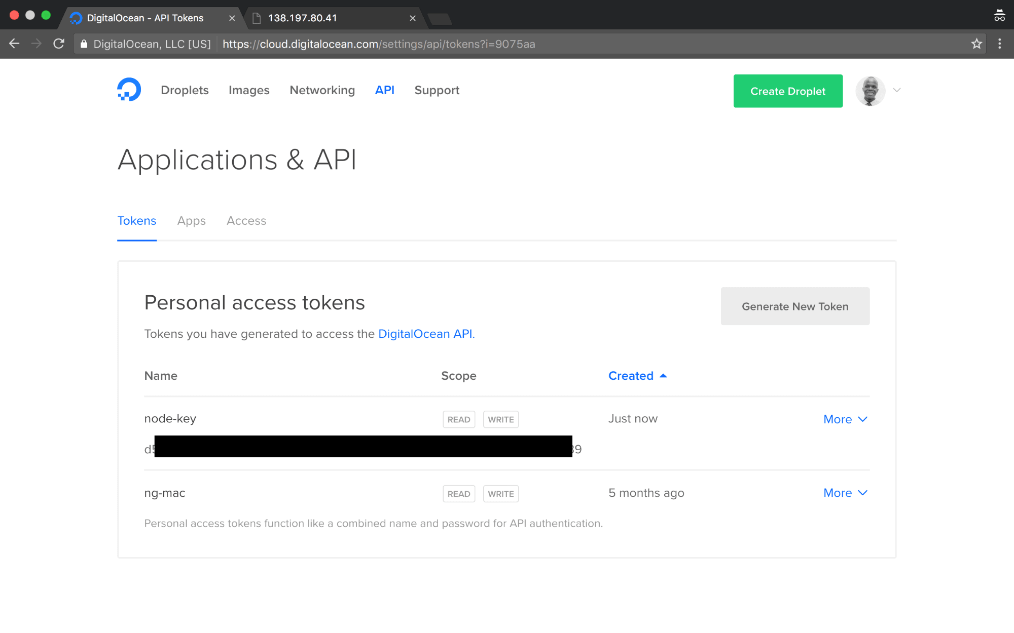Open the Images navigation item
Viewport: 1014px width, 633px height.
point(249,90)
